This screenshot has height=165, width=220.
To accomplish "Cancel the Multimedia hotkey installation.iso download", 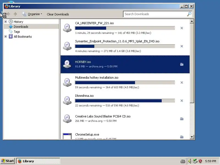I will 182,82.
